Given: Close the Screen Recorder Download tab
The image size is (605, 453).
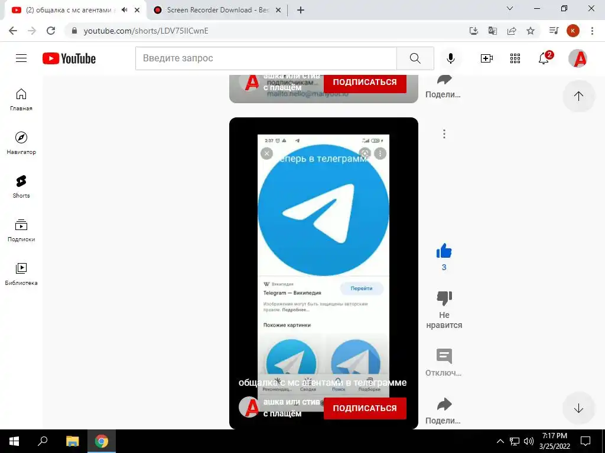Looking at the screenshot, I should pos(278,10).
